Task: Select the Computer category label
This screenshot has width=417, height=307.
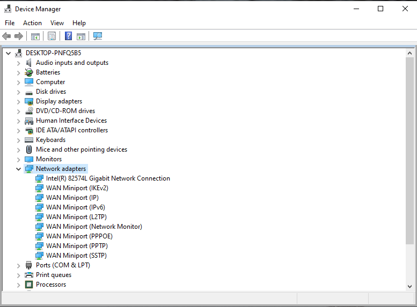Action: click(x=50, y=82)
